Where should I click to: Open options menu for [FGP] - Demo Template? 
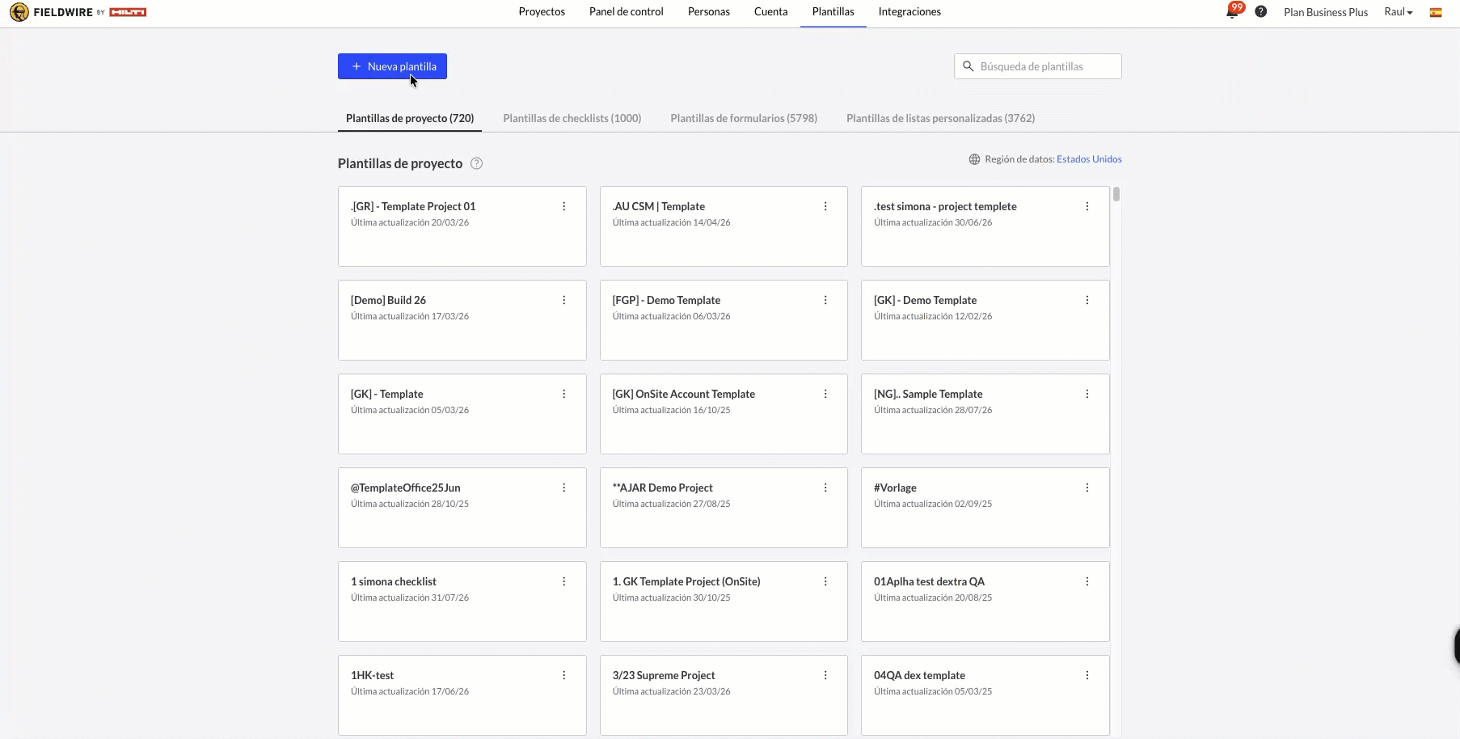point(825,300)
